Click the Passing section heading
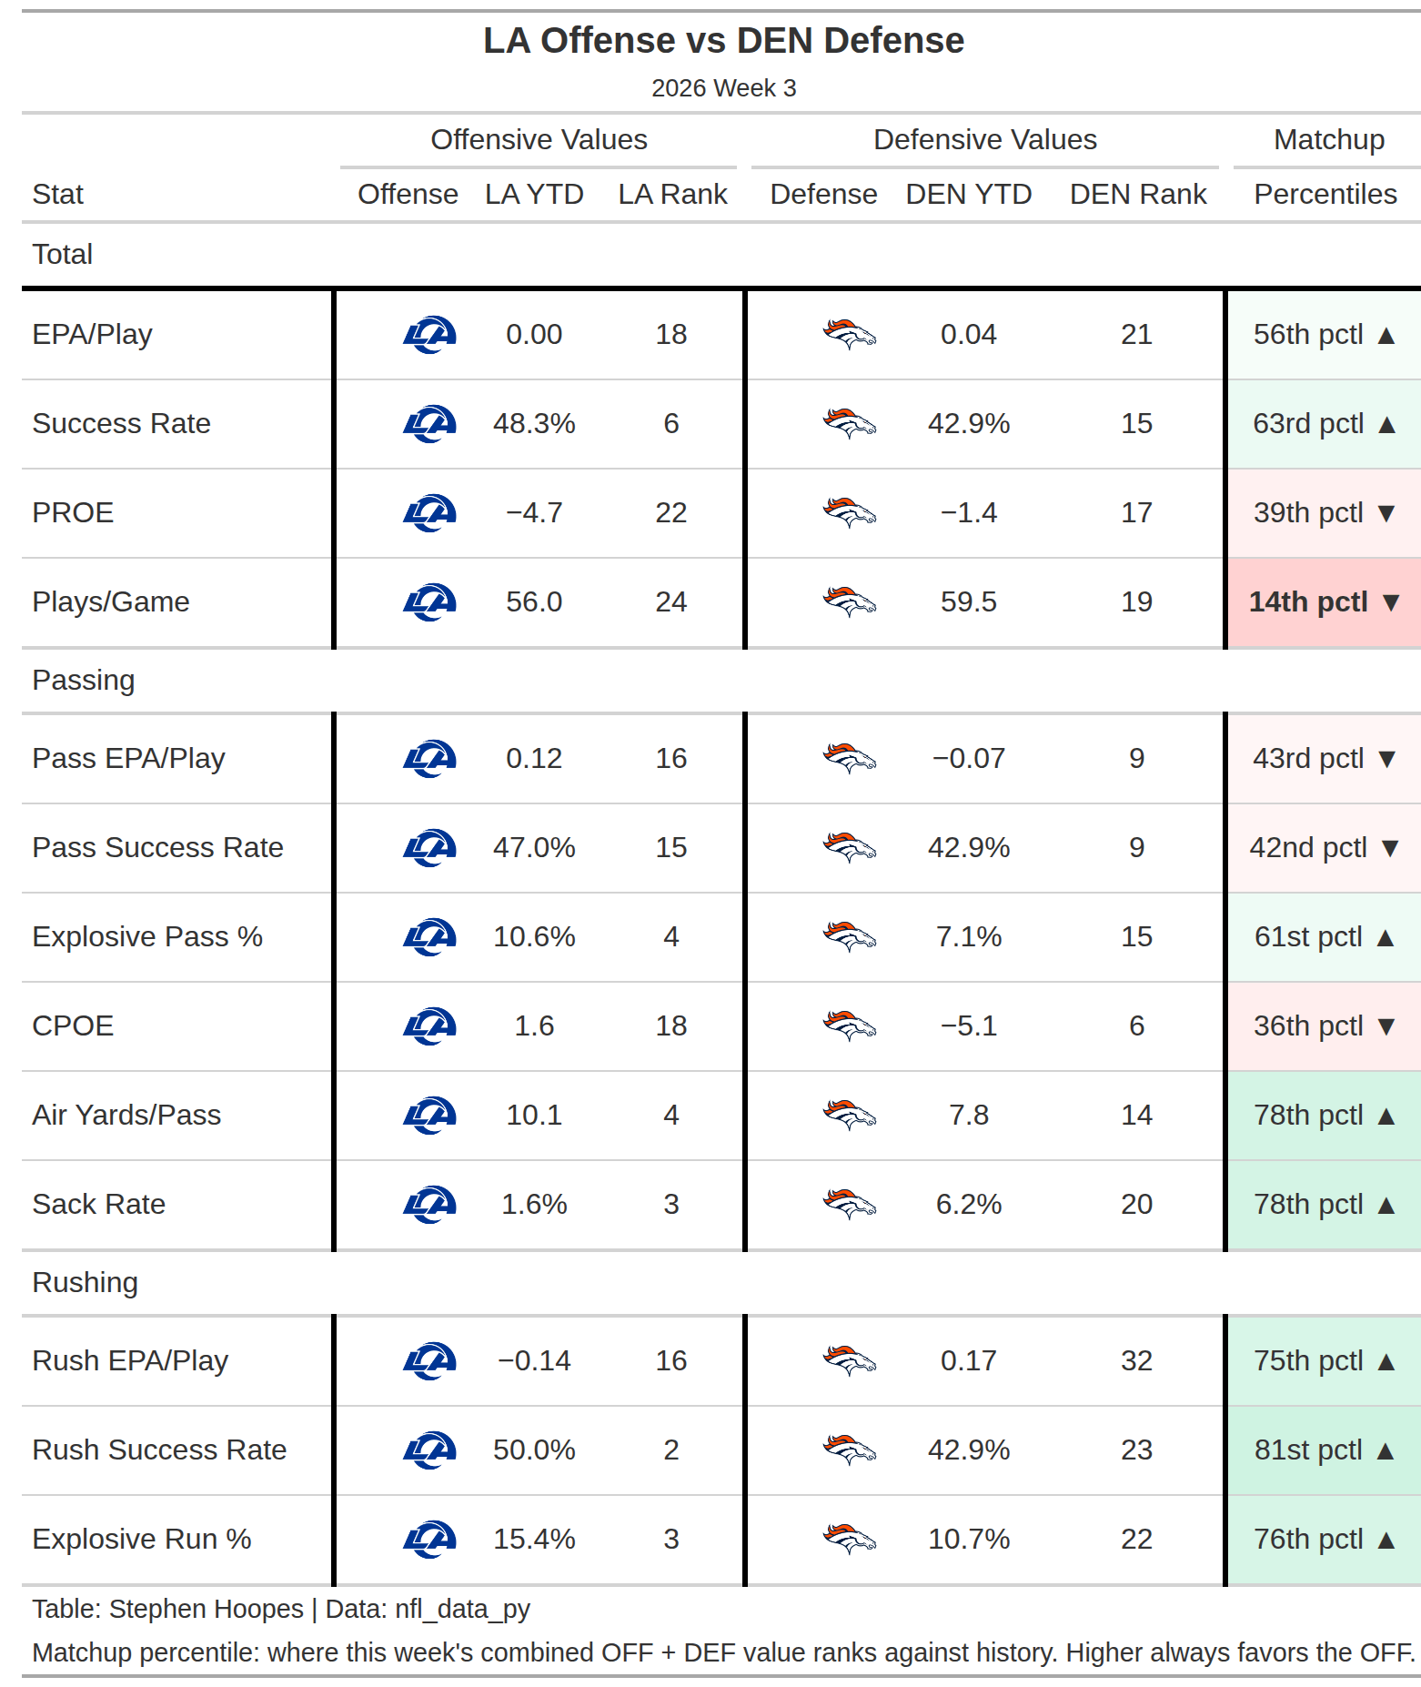Image resolution: width=1421 pixels, height=1687 pixels. click(84, 680)
